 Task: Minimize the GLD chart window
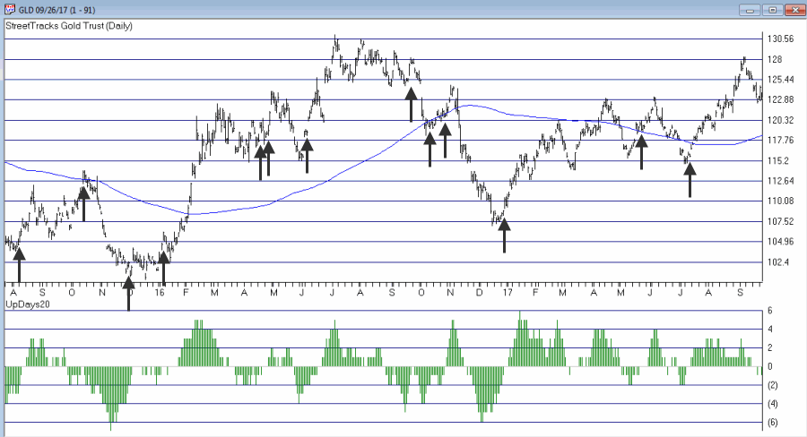(750, 10)
